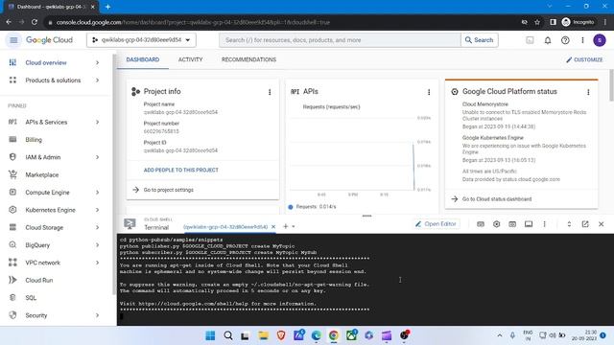Expand APIs & Services submenu arrow
Viewport: 614px width, 345px height.
97,122
